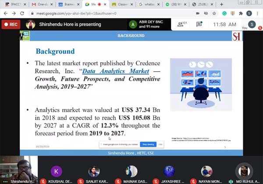Open the Extensions puzzle icon
The height and width of the screenshot is (184, 263).
[x=241, y=14]
